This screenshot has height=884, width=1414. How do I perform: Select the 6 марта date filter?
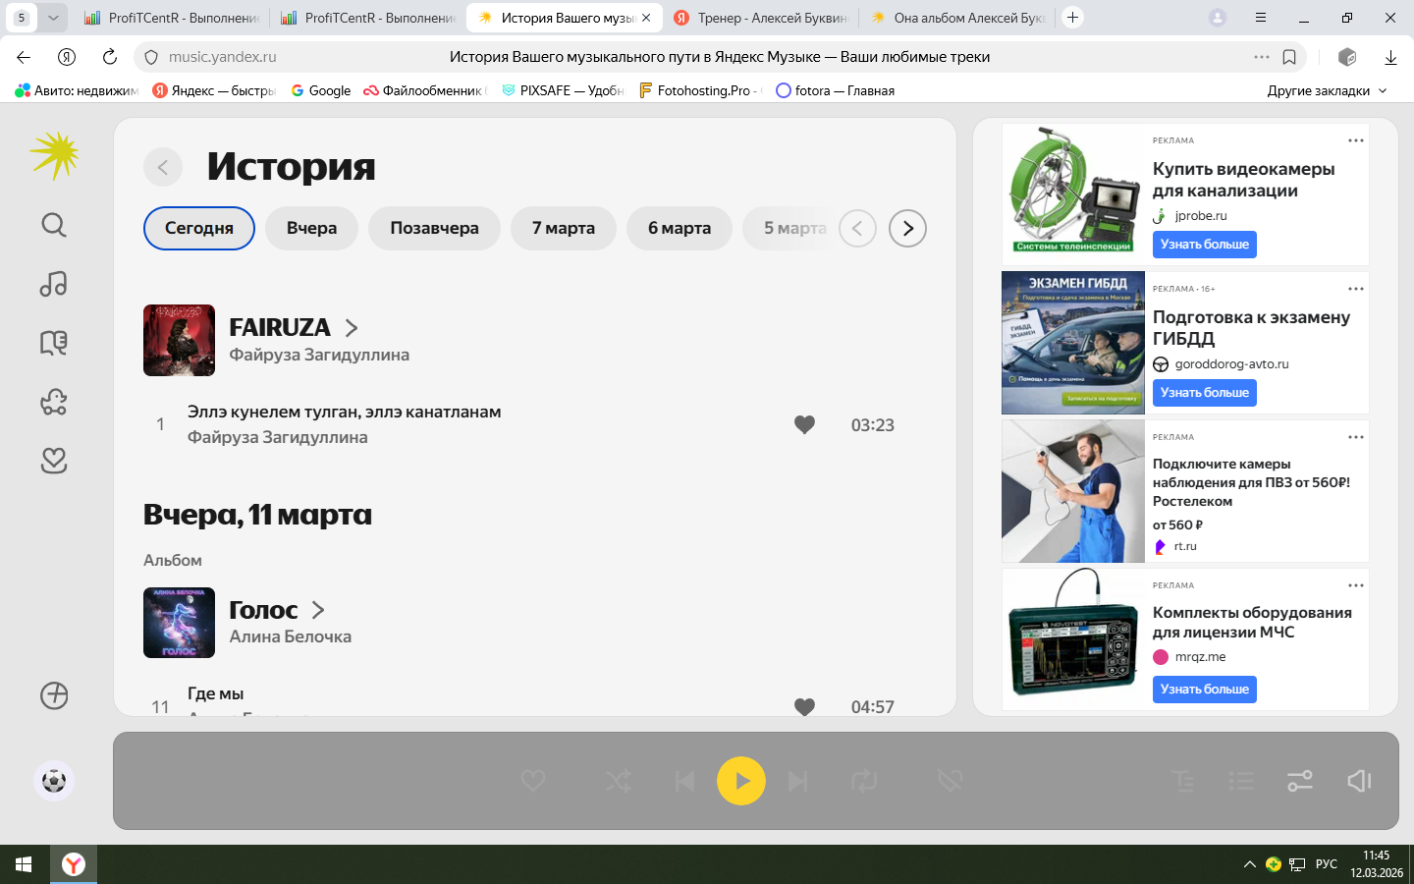click(x=680, y=228)
